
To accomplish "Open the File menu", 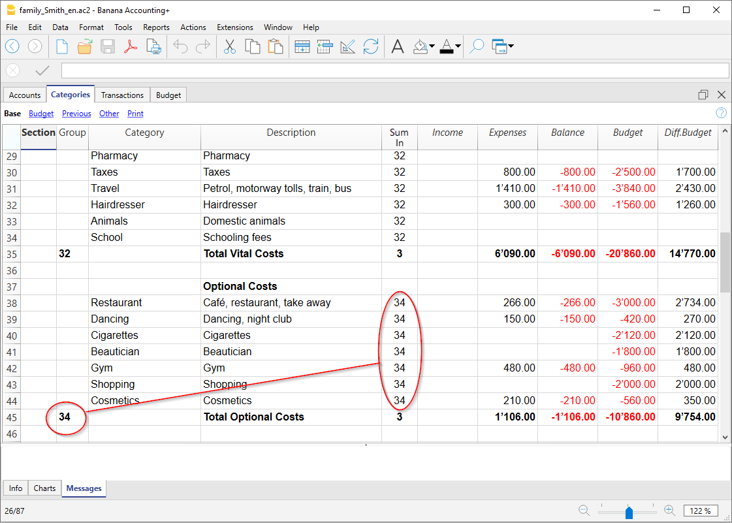I will [x=12, y=27].
